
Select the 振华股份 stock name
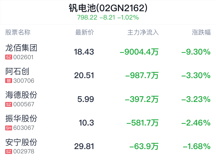point(21,118)
